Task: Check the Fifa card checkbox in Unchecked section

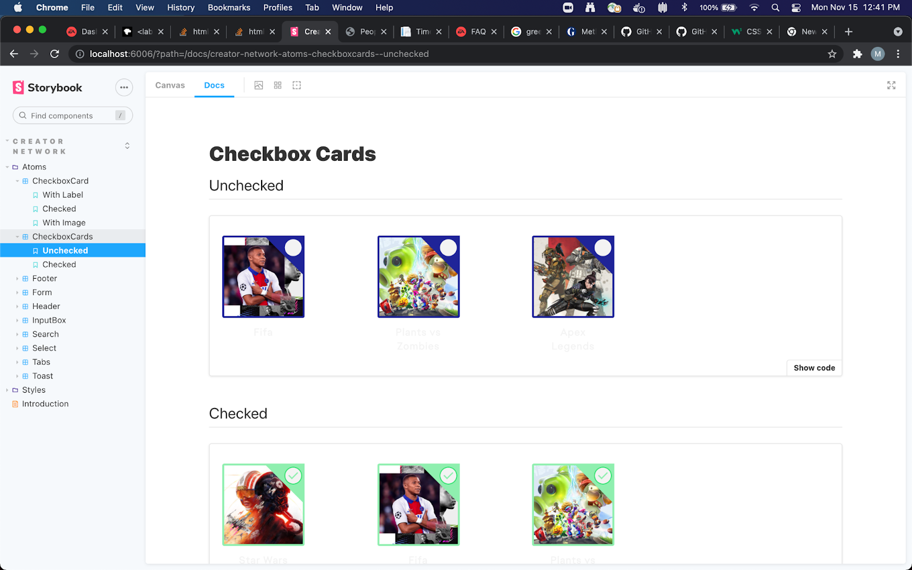Action: coord(293,247)
